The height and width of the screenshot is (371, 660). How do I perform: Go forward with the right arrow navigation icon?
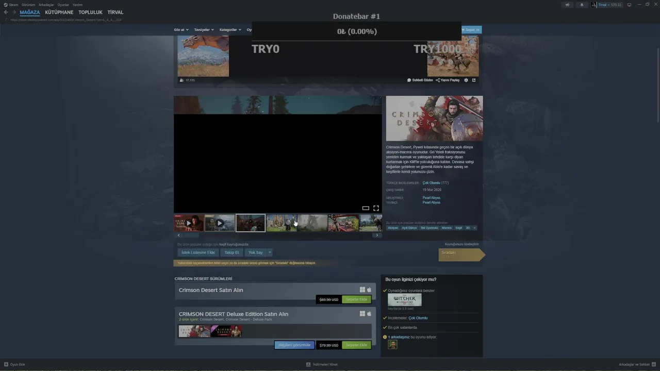point(14,12)
